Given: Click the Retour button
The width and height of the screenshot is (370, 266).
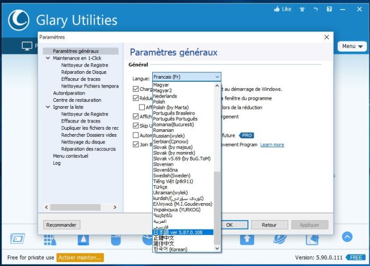Looking at the screenshot, I should [x=269, y=225].
